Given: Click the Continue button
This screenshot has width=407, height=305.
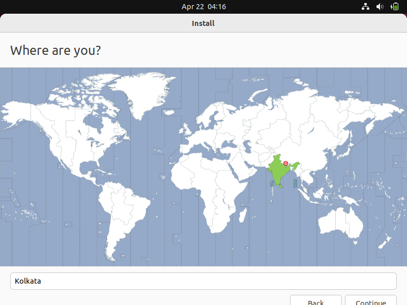Looking at the screenshot, I should 371,301.
